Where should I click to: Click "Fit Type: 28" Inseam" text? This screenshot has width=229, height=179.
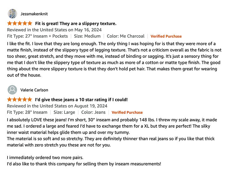(27, 112)
